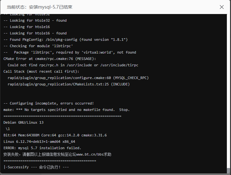231x175 pixels.
Task: Click 'ERROR: mysql 5.7 installation failed.' line
Action: click(x=42, y=148)
